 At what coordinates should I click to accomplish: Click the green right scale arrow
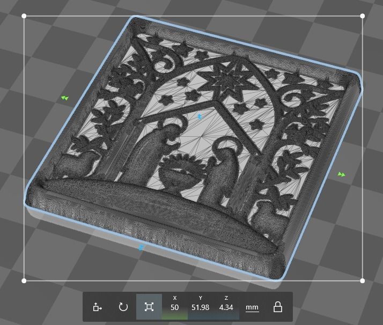click(342, 174)
